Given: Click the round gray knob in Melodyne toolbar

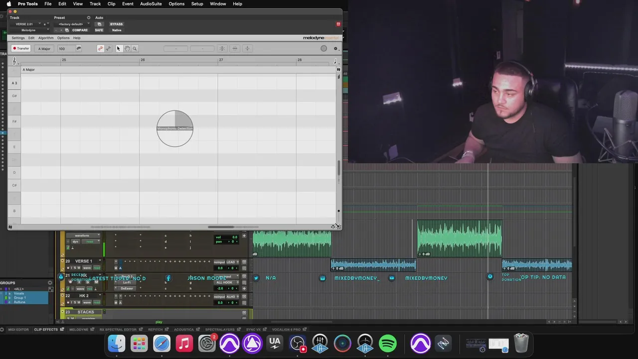Looking at the screenshot, I should tap(323, 48).
